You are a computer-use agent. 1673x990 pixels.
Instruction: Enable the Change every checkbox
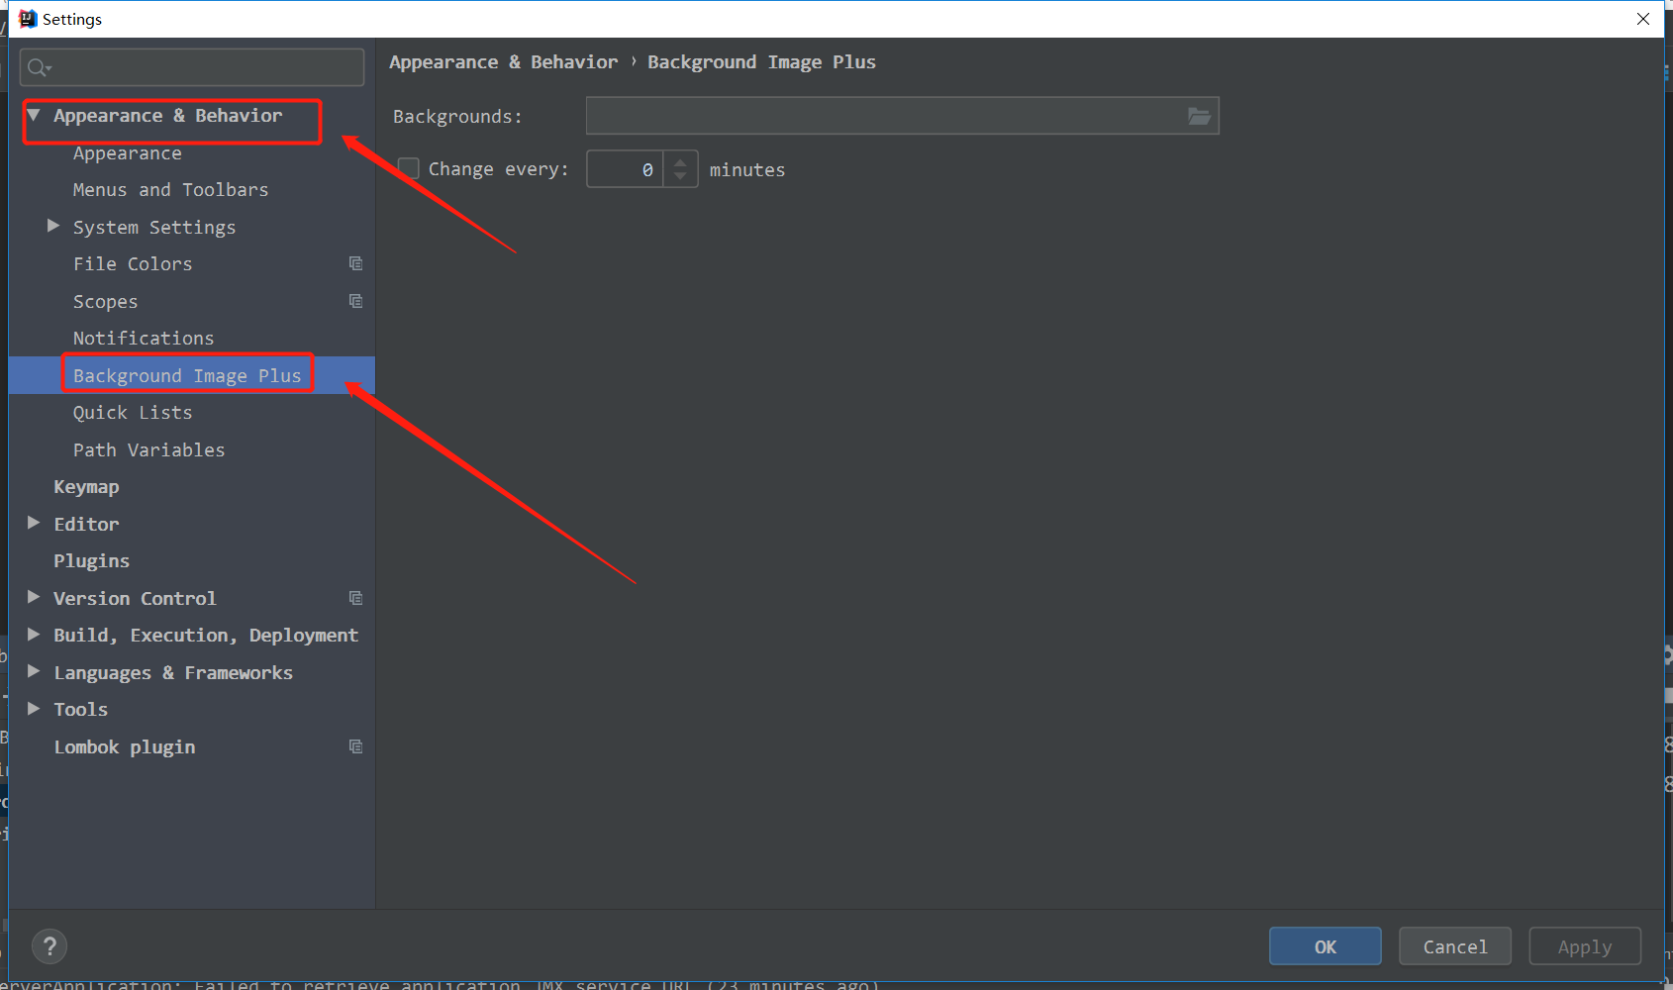(408, 168)
